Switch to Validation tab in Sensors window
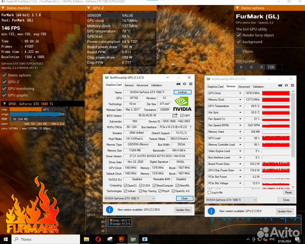 click(258, 87)
